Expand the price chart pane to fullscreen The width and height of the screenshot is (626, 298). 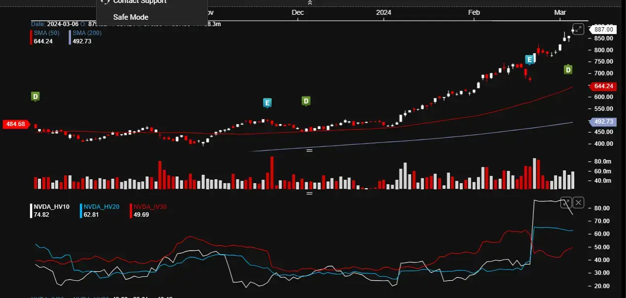click(x=578, y=29)
